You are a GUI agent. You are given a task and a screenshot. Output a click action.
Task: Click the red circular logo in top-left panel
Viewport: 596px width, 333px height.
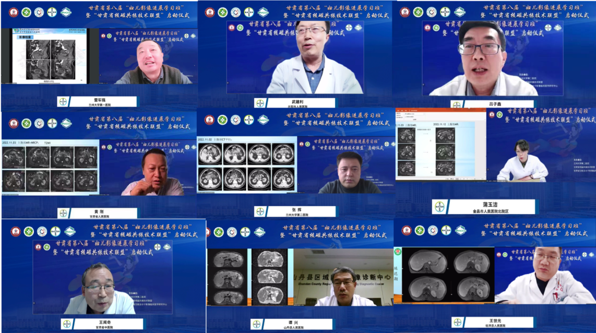point(14,12)
